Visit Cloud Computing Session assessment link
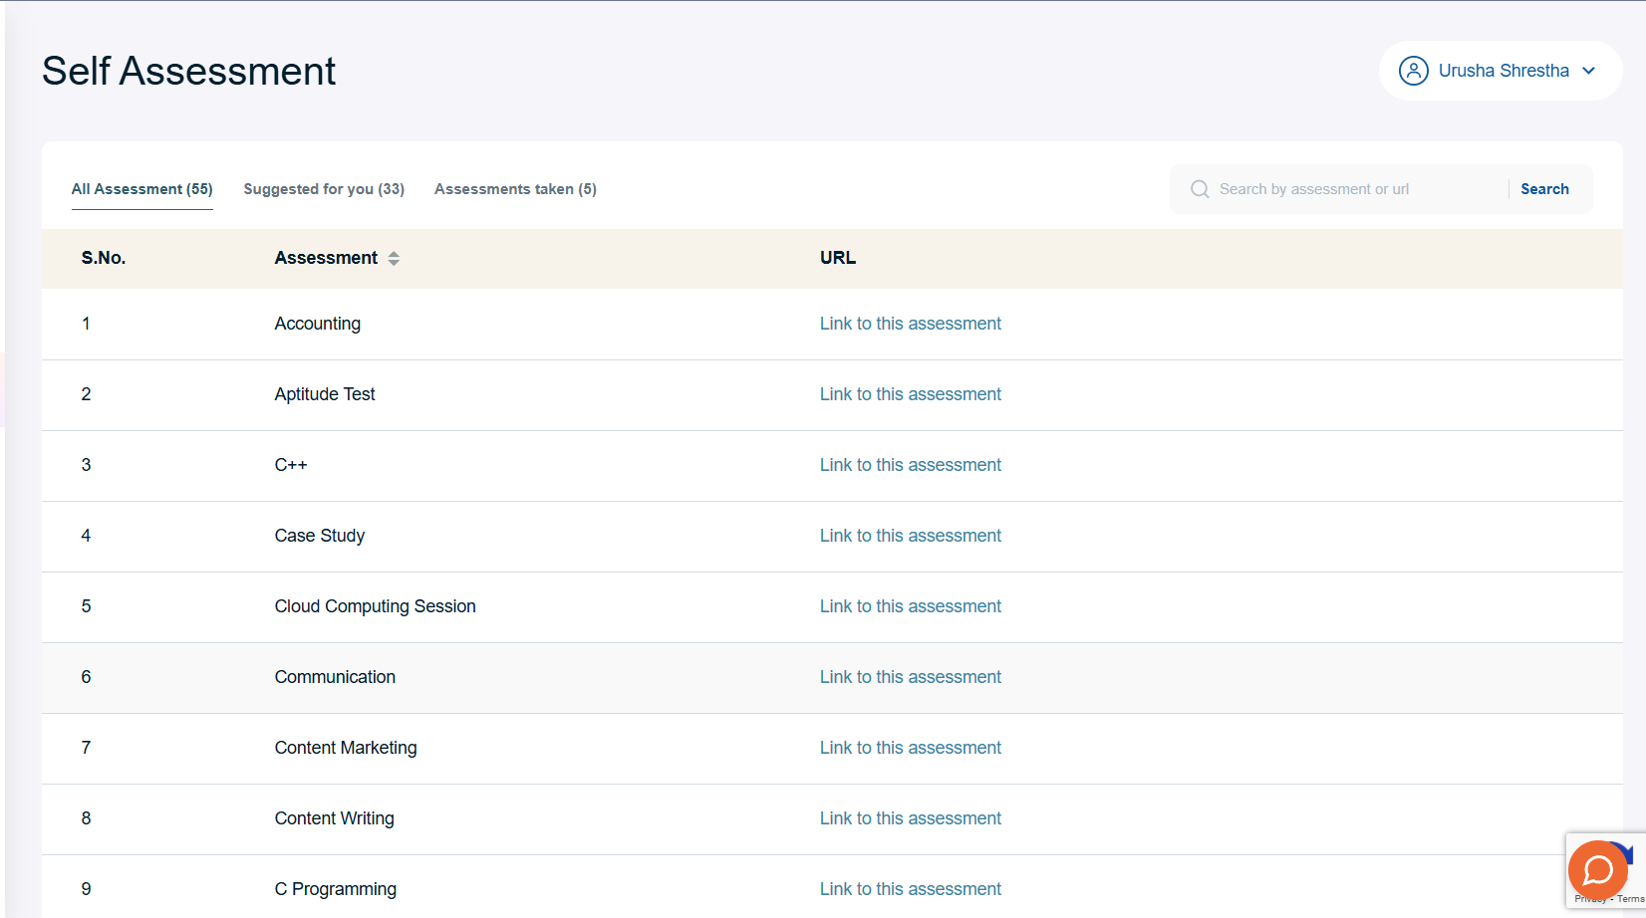Viewport: 1646px width, 918px height. pyautogui.click(x=910, y=606)
